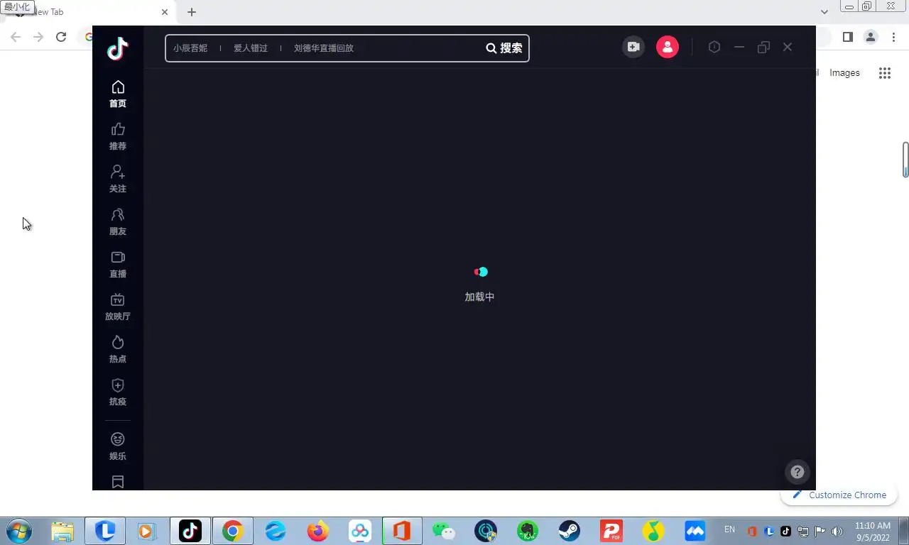
Task: Launch Firefox from the taskbar
Action: point(317,531)
